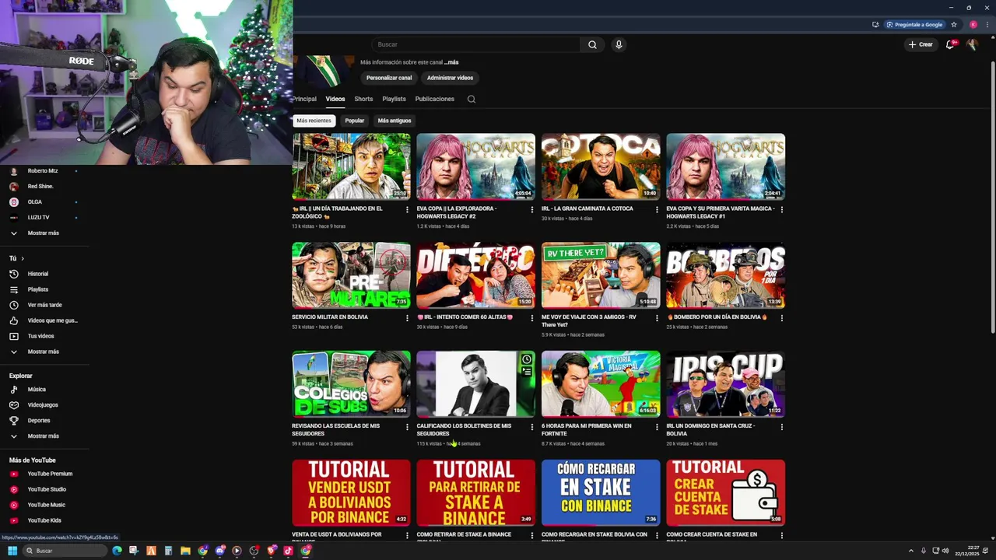Open Brave browser from taskbar

click(271, 551)
